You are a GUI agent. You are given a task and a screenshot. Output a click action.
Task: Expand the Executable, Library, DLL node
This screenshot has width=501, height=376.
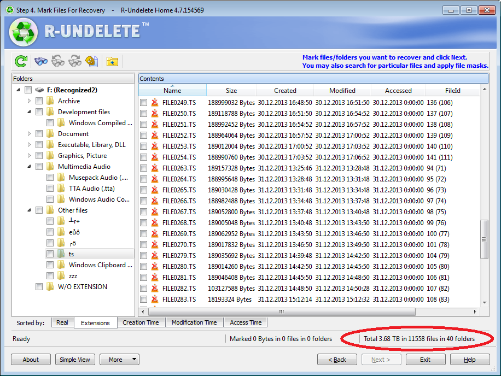point(29,145)
